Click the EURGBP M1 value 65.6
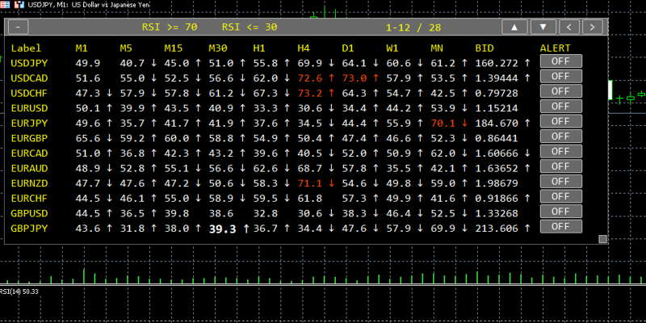Image resolution: width=646 pixels, height=323 pixels. pyautogui.click(x=88, y=138)
